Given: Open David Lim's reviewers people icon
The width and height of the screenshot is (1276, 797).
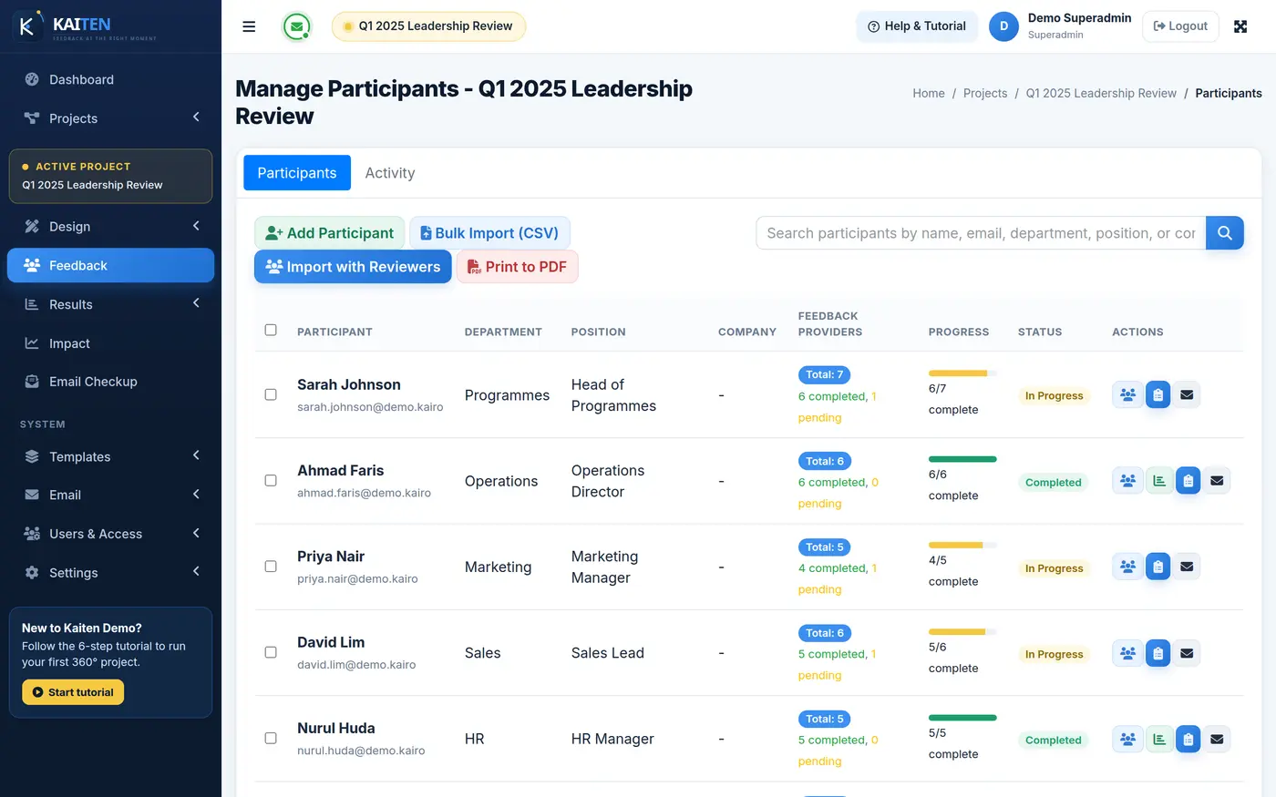Looking at the screenshot, I should (1127, 653).
